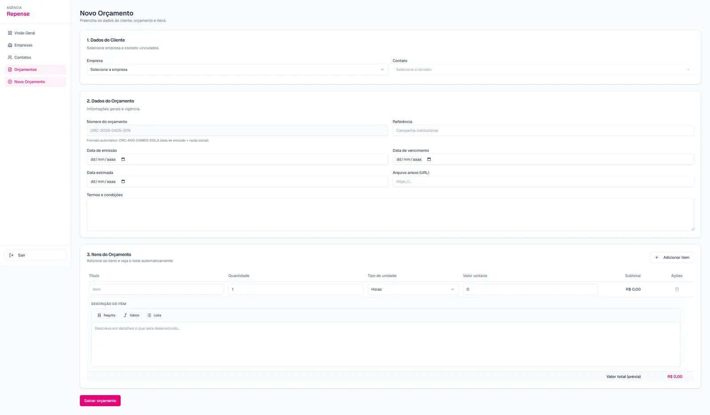The height and width of the screenshot is (415, 710).
Task: Open the Empresa dropdown
Action: tap(237, 70)
